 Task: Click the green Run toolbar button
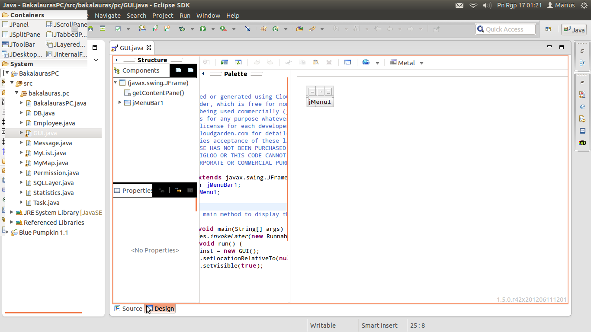coord(203,29)
